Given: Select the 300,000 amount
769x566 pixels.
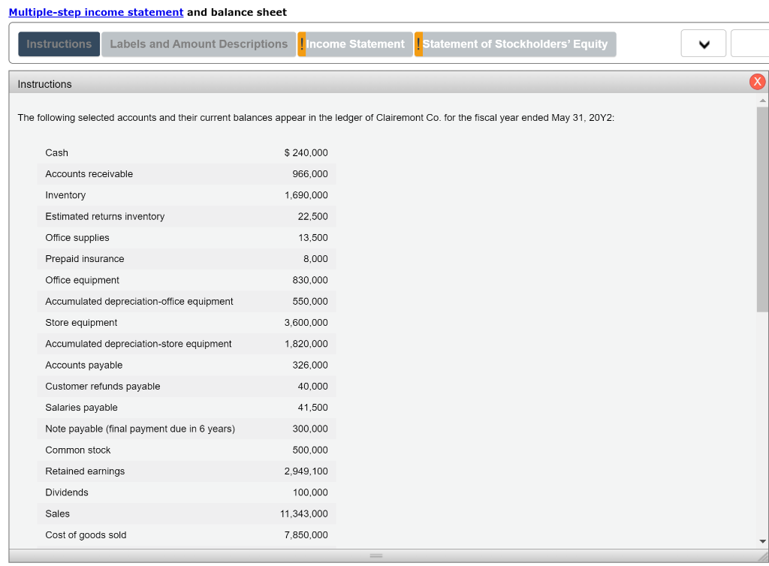Looking at the screenshot, I should pyautogui.click(x=310, y=429).
